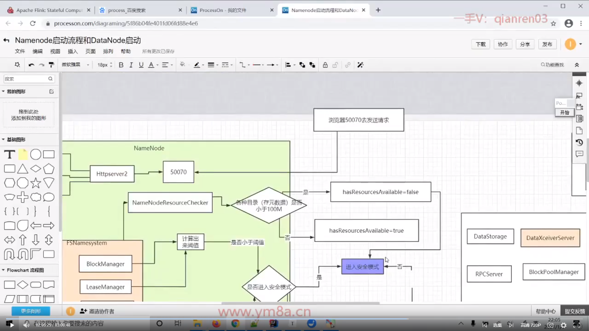Viewport: 589px width, 331px height.
Task: Open the 微软雅黑 font family dropdown
Action: coord(75,65)
